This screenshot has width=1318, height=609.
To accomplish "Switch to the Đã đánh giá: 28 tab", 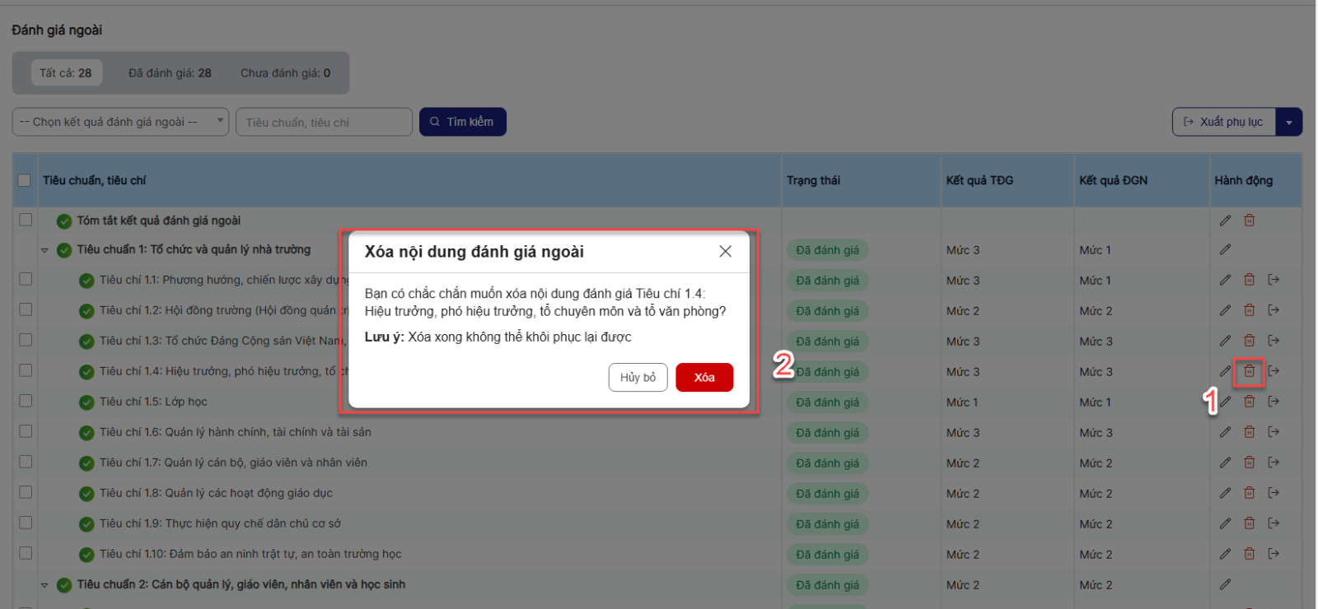I will coord(170,73).
